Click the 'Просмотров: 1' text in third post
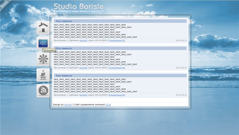The height and width of the screenshot is (135, 239). (x=61, y=95)
